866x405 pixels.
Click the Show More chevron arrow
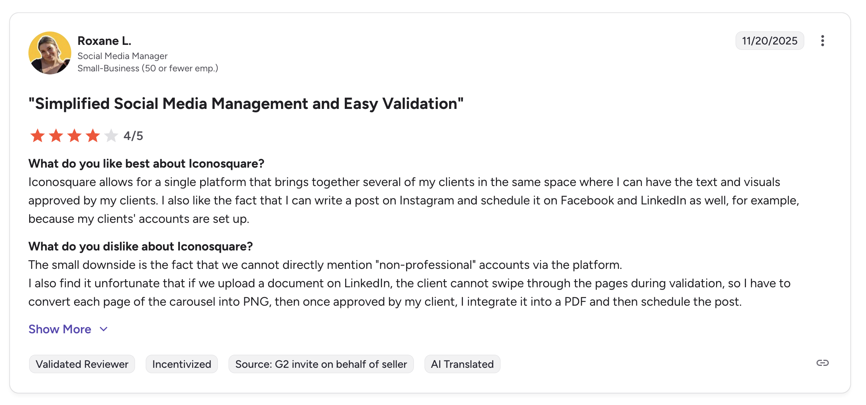point(103,329)
